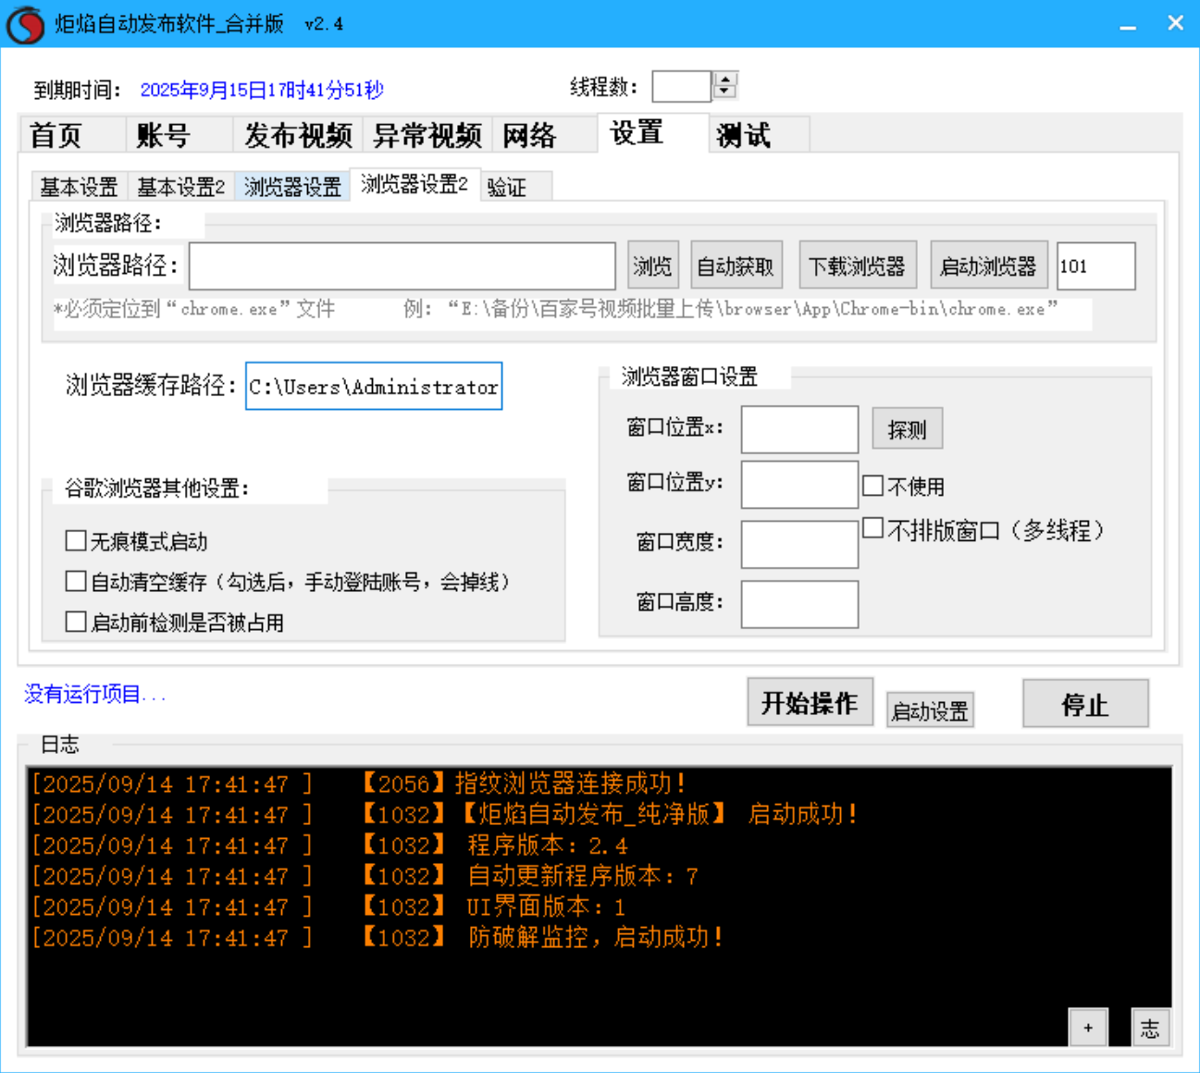
Task: Focus the 浏览器缓存路径 input field
Action: tap(374, 387)
